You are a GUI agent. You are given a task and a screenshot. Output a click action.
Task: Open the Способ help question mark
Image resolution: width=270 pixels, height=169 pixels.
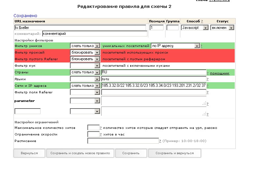tap(202, 21)
